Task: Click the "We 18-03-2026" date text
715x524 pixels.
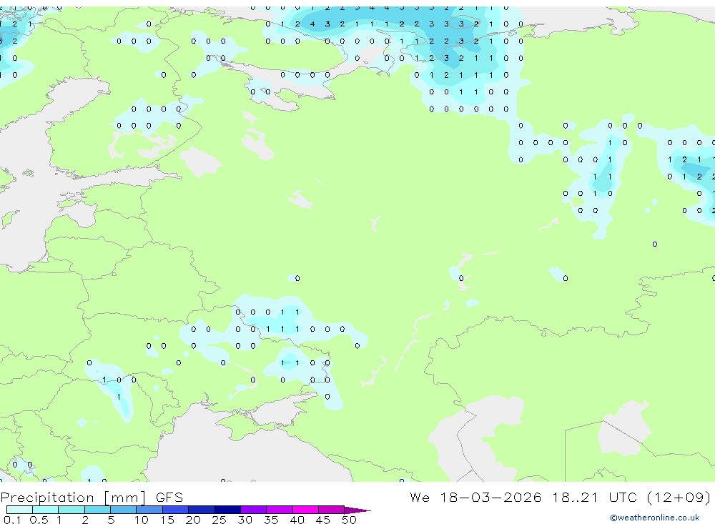Action: point(475,497)
